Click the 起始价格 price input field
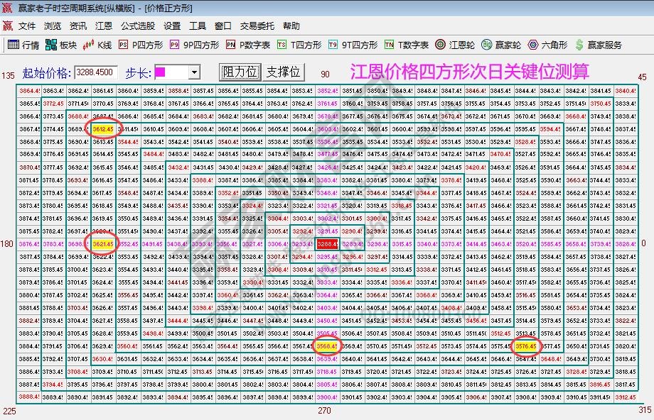This screenshot has width=654, height=420. pyautogui.click(x=95, y=72)
